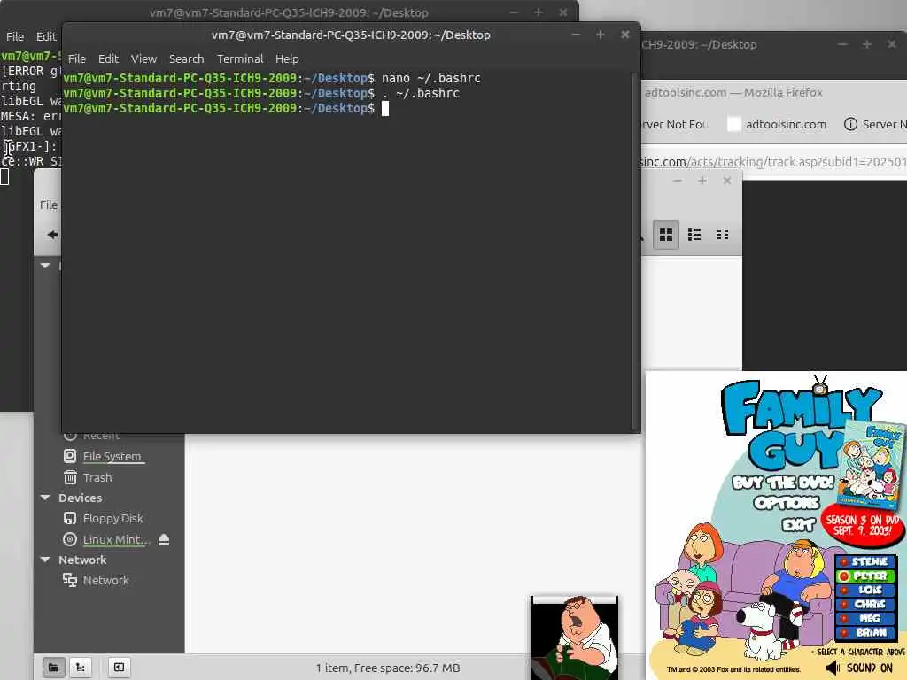Open File System in sidebar
The image size is (907, 680).
[112, 456]
